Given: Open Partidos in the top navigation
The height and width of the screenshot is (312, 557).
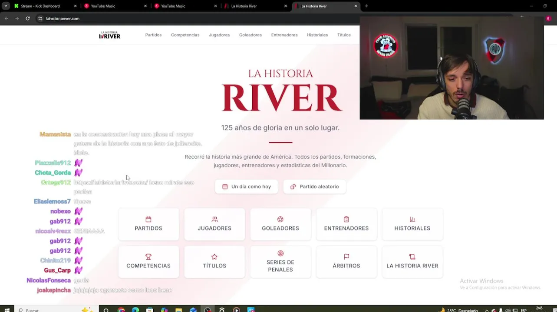Looking at the screenshot, I should 153,35.
